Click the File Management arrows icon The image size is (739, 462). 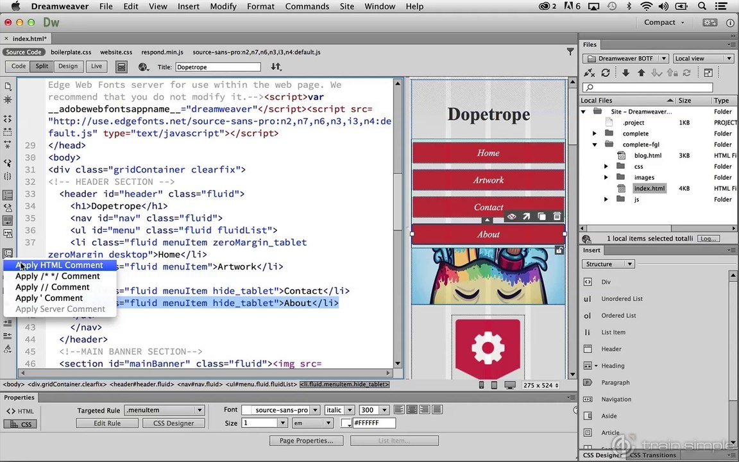[276, 67]
